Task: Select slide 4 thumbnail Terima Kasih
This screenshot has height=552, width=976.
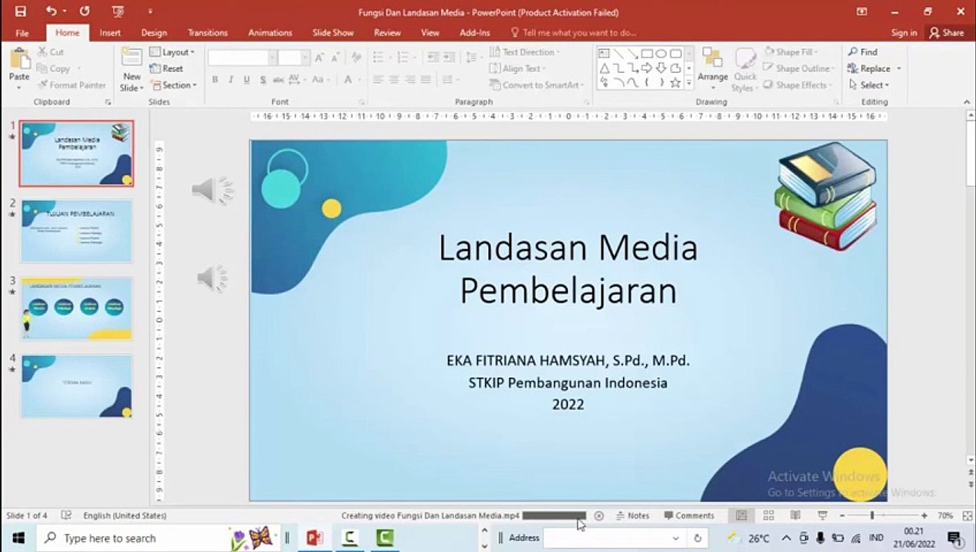Action: click(76, 386)
